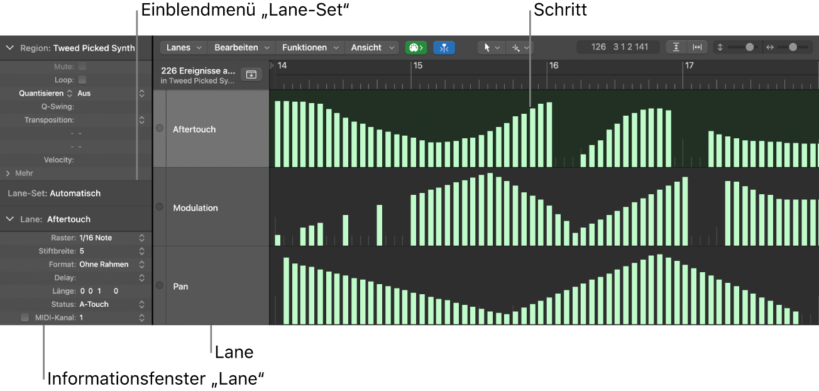Tick the MIDI-Kanal checkbox
Viewport: 819px width, 391px height.
25,317
